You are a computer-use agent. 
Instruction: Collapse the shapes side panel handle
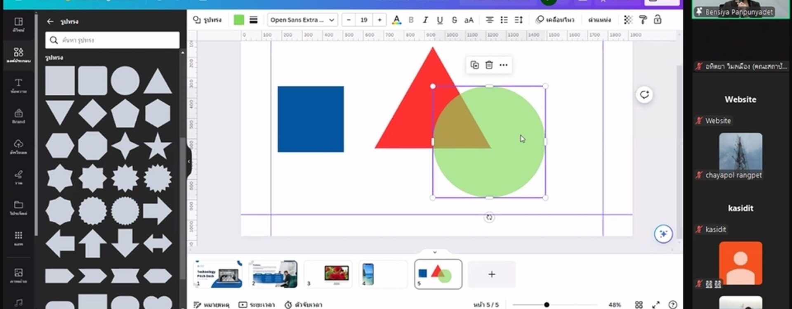click(189, 162)
